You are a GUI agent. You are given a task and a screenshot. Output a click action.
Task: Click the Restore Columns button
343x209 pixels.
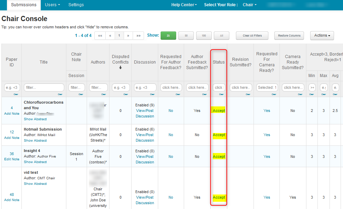coord(289,36)
